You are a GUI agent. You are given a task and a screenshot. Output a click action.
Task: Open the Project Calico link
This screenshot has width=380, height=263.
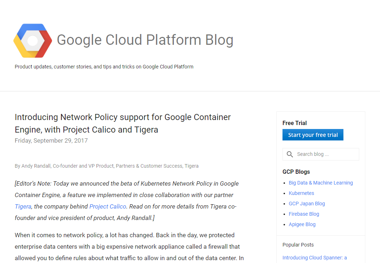click(108, 207)
